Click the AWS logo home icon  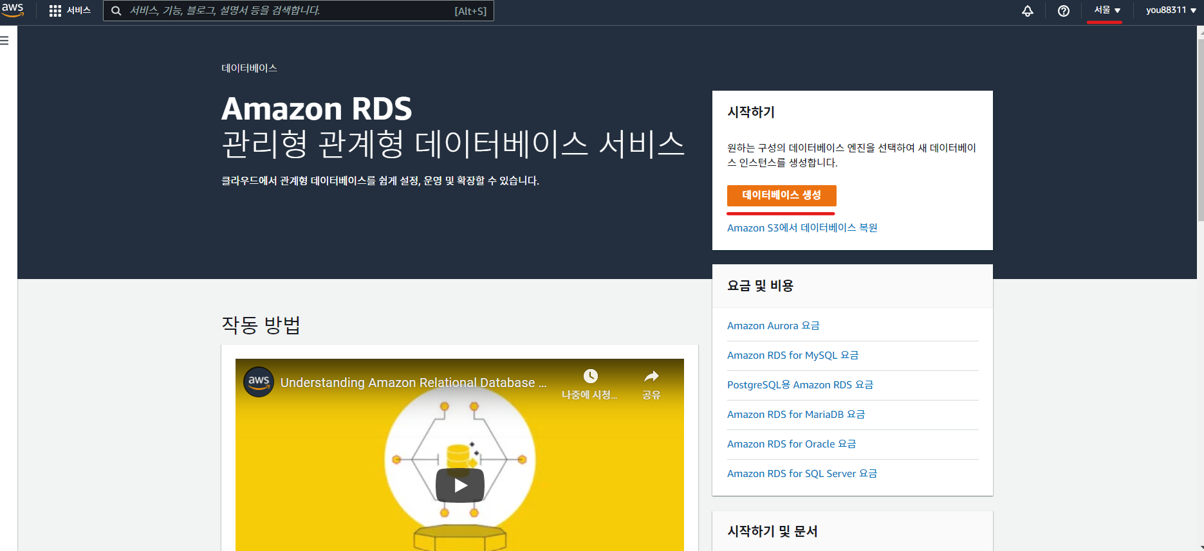[x=12, y=10]
